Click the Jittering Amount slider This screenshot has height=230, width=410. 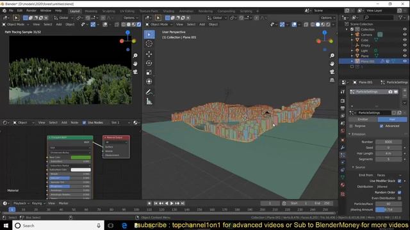point(389,210)
